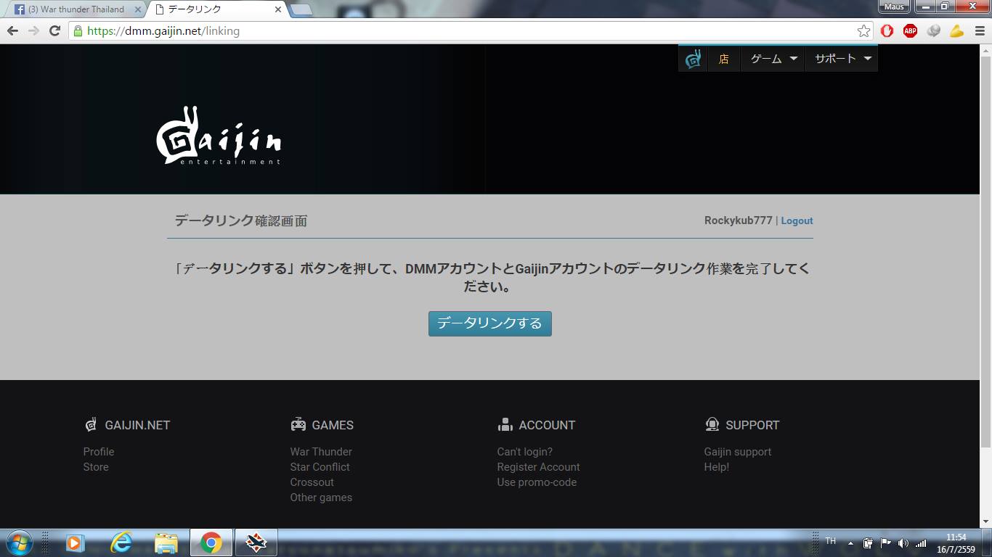Expand the サポート dropdown menu
Viewport: 992px width, 557px height.
click(x=841, y=59)
